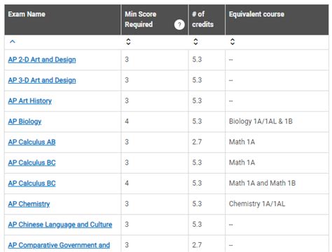The image size is (332, 252).
Task: Click 'Math 1A' in Calculus BC score 3 row
Action: 242,163
